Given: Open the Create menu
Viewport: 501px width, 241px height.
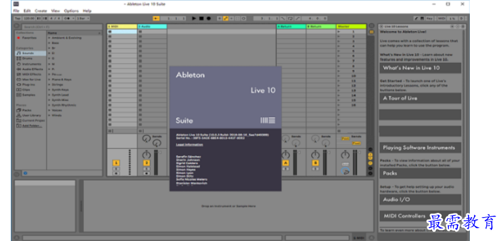Looking at the screenshot, I should [41, 11].
